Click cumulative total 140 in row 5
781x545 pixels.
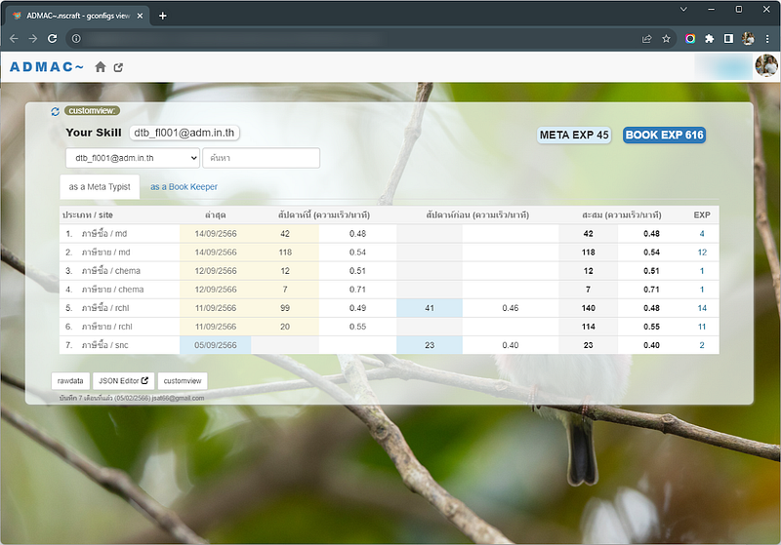tap(589, 308)
